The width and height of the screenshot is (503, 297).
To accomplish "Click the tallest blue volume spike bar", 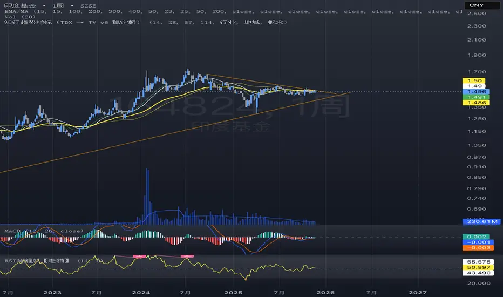I will (147, 197).
